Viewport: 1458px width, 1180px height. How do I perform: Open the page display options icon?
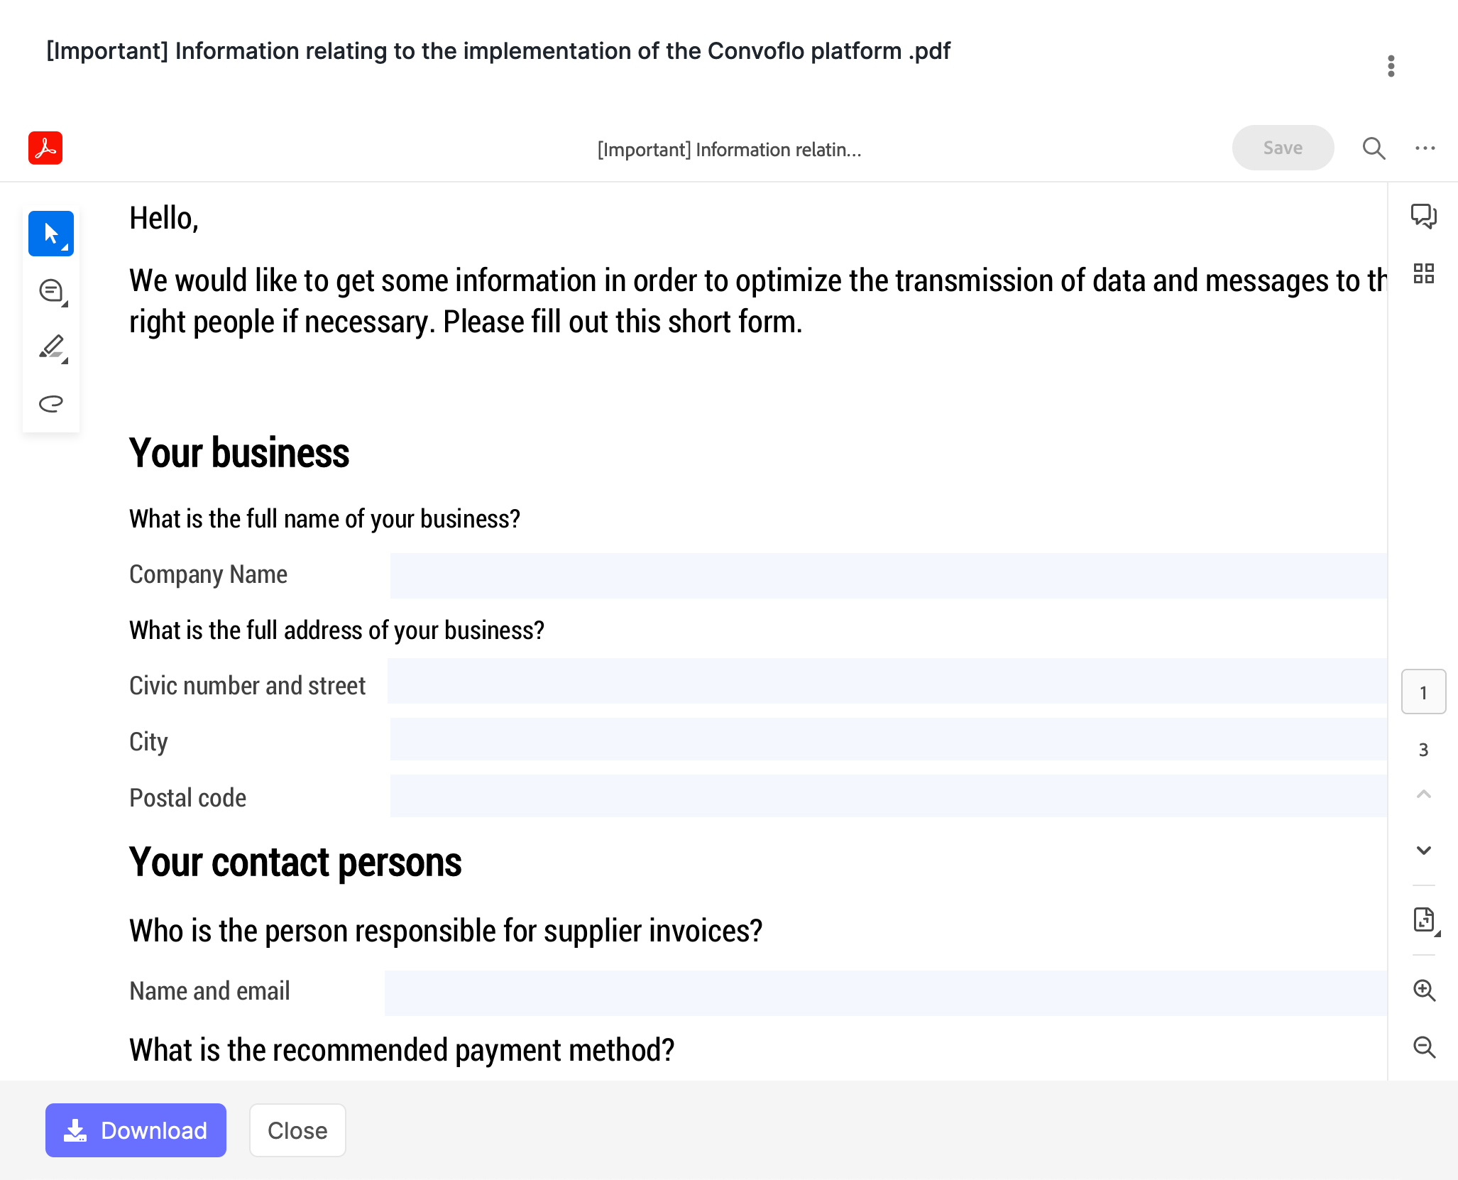coord(1423,919)
